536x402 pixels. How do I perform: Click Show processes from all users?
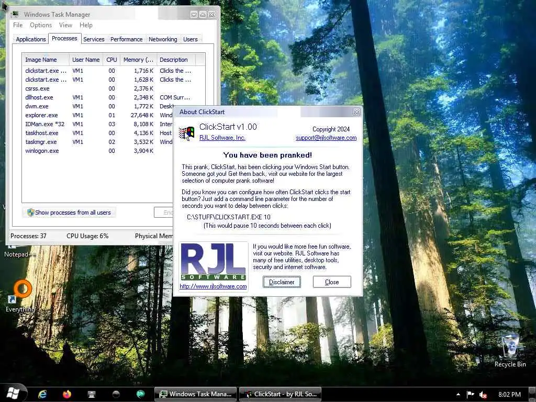[x=69, y=213]
